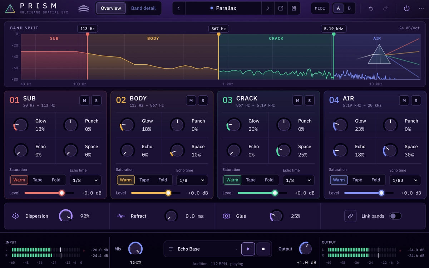429x268 pixels.
Task: Click the Output gain knob
Action: point(306,249)
